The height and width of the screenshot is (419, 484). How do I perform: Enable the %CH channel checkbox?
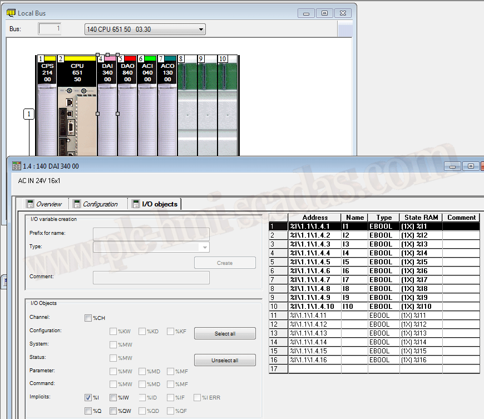click(x=88, y=318)
